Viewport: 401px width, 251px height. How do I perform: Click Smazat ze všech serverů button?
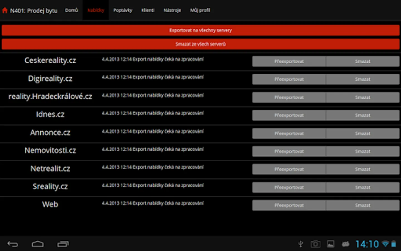200,44
